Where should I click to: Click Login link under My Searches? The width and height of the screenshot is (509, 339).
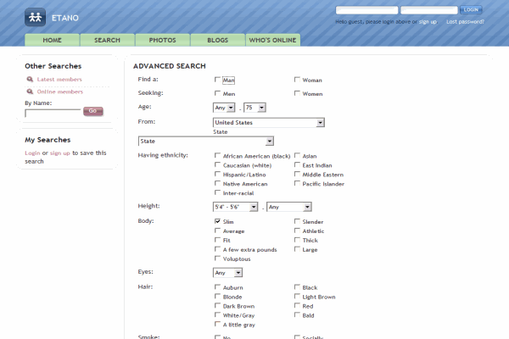[32, 153]
